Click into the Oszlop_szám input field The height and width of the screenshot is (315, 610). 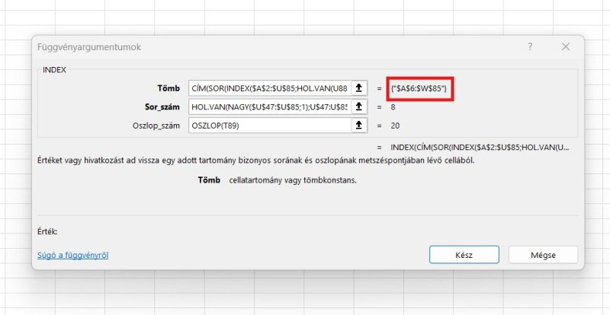click(x=270, y=126)
